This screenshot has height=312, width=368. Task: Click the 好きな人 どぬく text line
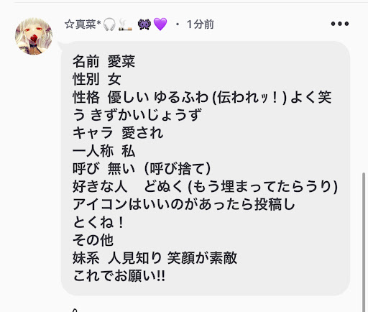205,187
